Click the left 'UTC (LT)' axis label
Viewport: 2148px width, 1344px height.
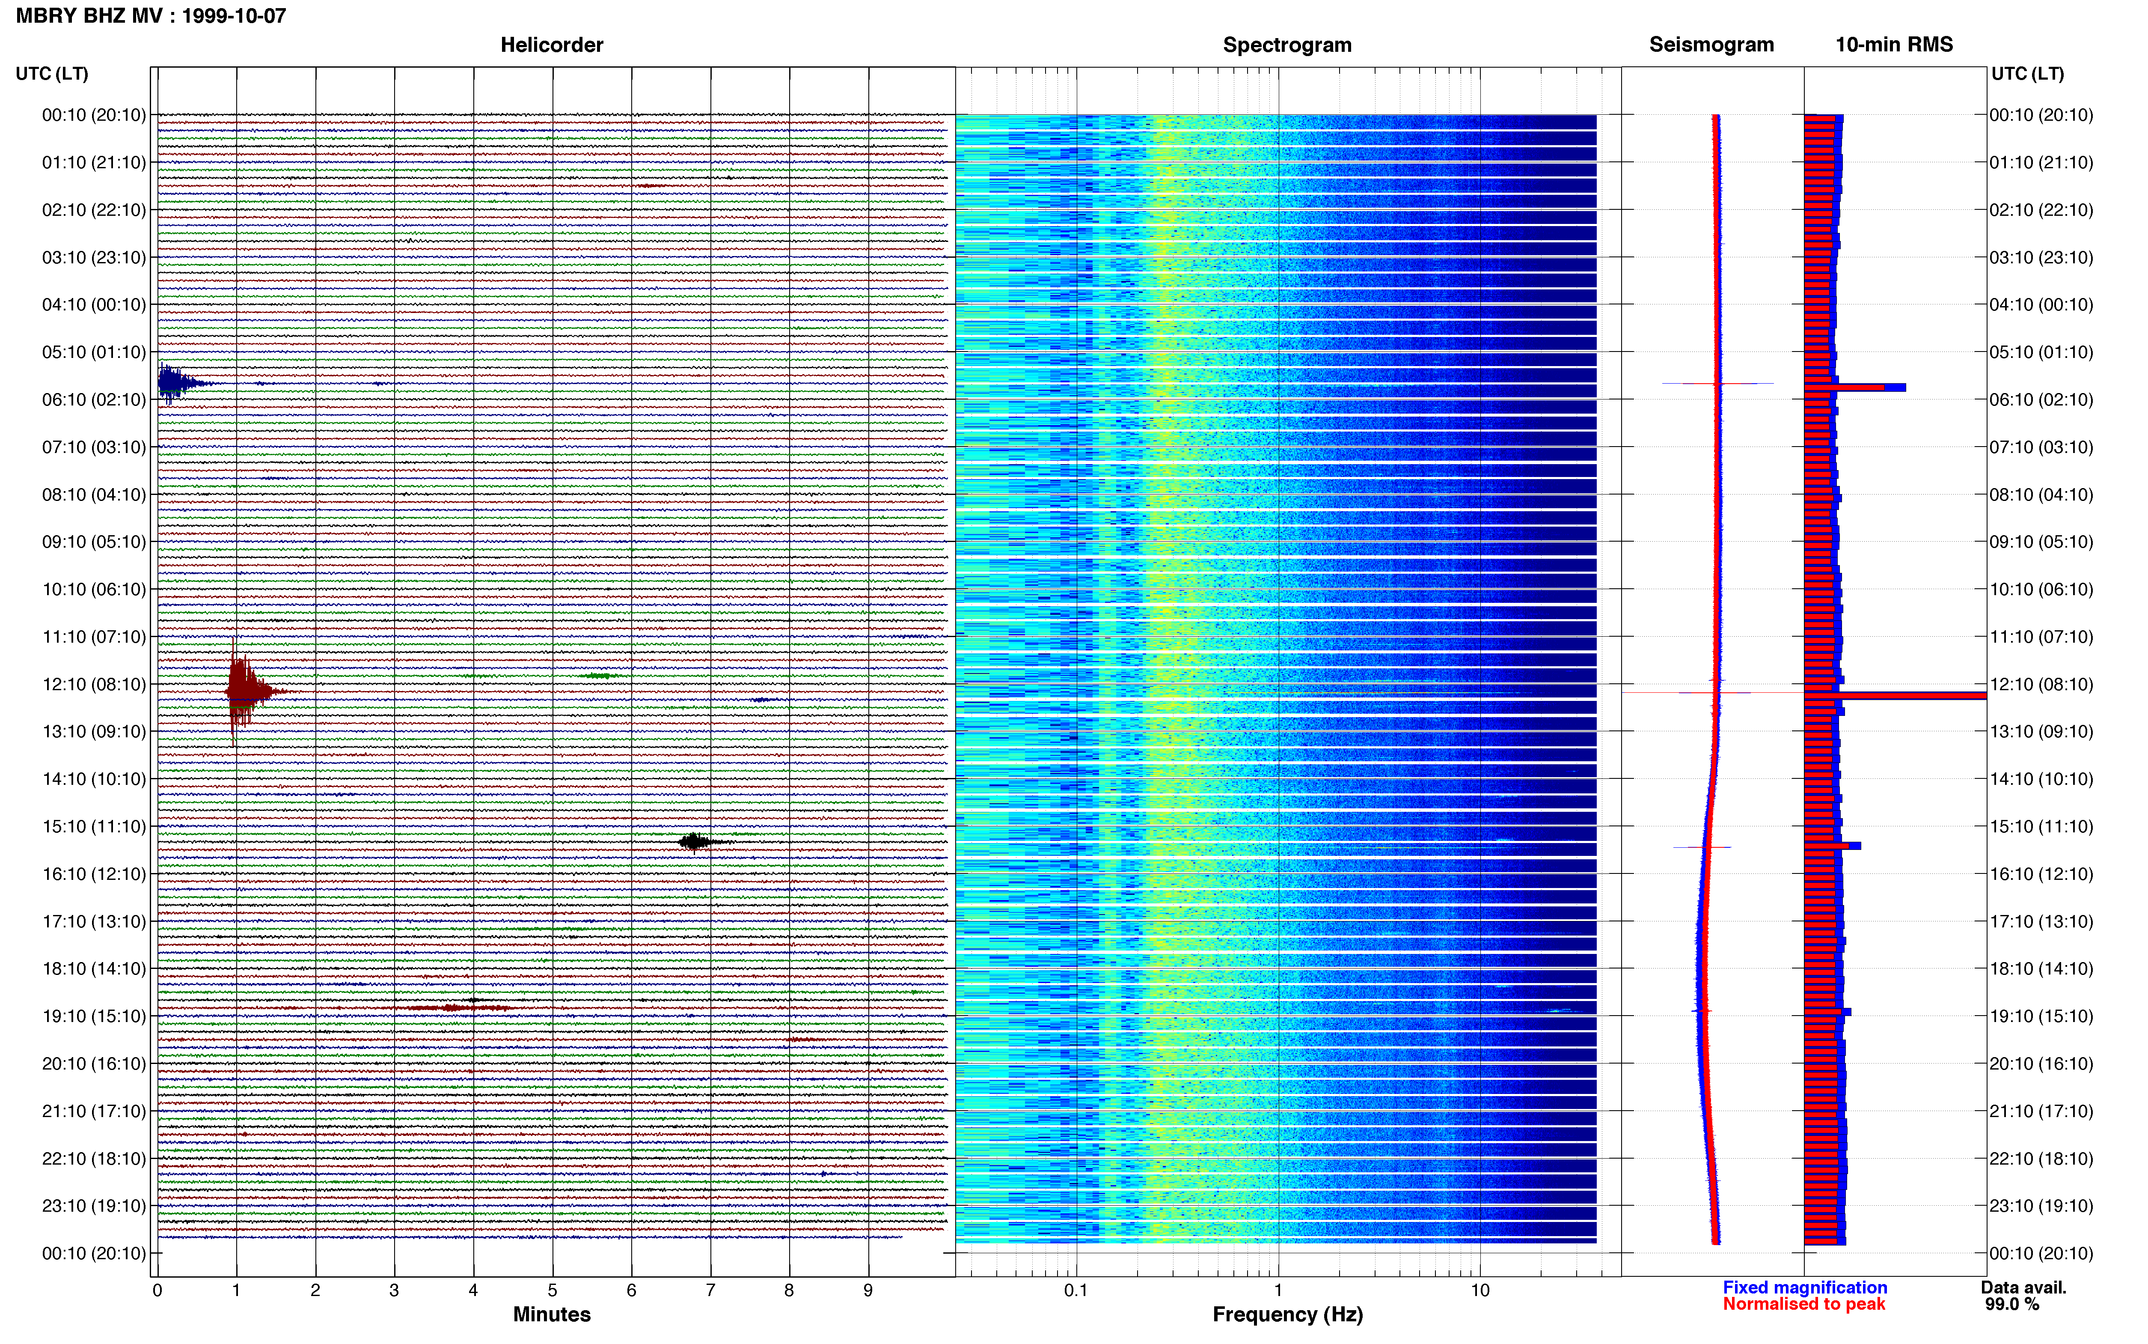tap(52, 74)
